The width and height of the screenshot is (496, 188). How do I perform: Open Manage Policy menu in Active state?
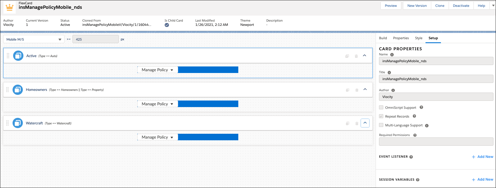click(x=158, y=70)
